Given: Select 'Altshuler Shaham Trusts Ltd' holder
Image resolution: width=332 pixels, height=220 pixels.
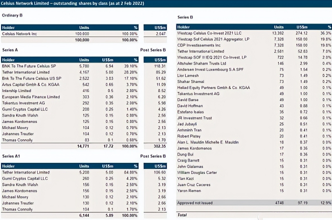Looking at the screenshot, I should click(x=202, y=63).
